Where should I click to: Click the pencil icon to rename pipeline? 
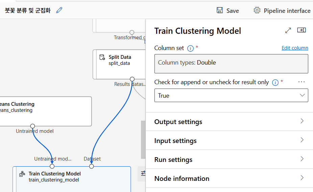point(59,10)
